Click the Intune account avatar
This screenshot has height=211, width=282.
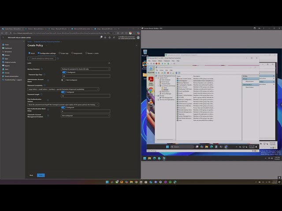coord(138,37)
